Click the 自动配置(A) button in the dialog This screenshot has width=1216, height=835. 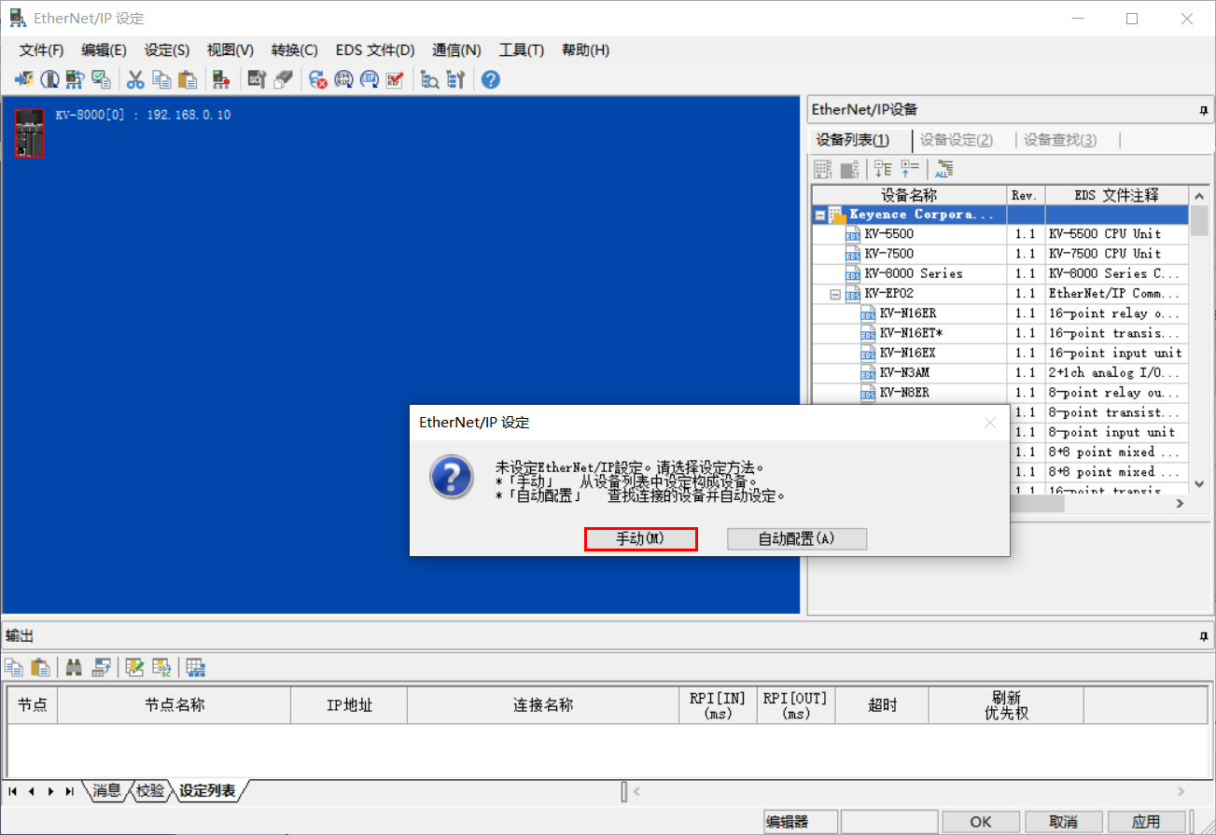point(796,538)
